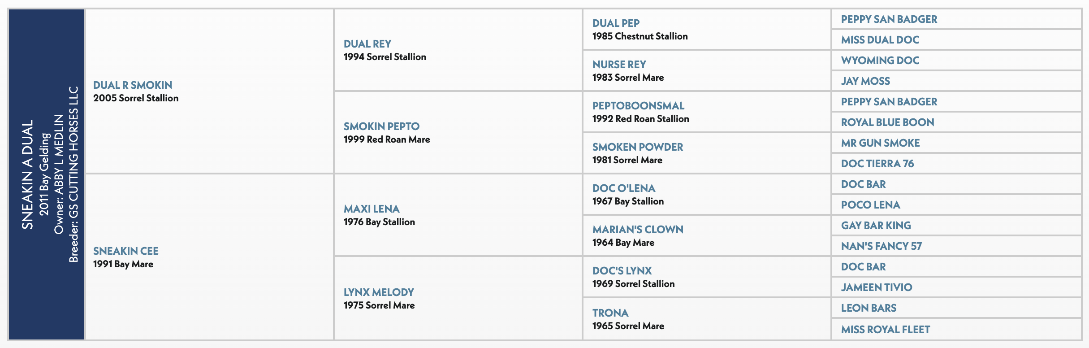The height and width of the screenshot is (348, 1089).
Task: Select the MARIAN'S CLOWN link
Action: tap(638, 230)
